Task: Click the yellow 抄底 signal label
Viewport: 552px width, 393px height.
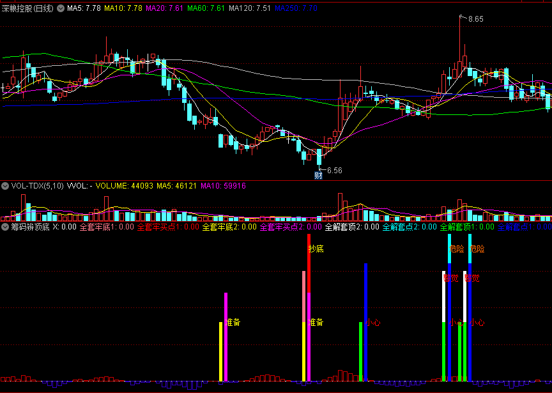Action: (316, 249)
